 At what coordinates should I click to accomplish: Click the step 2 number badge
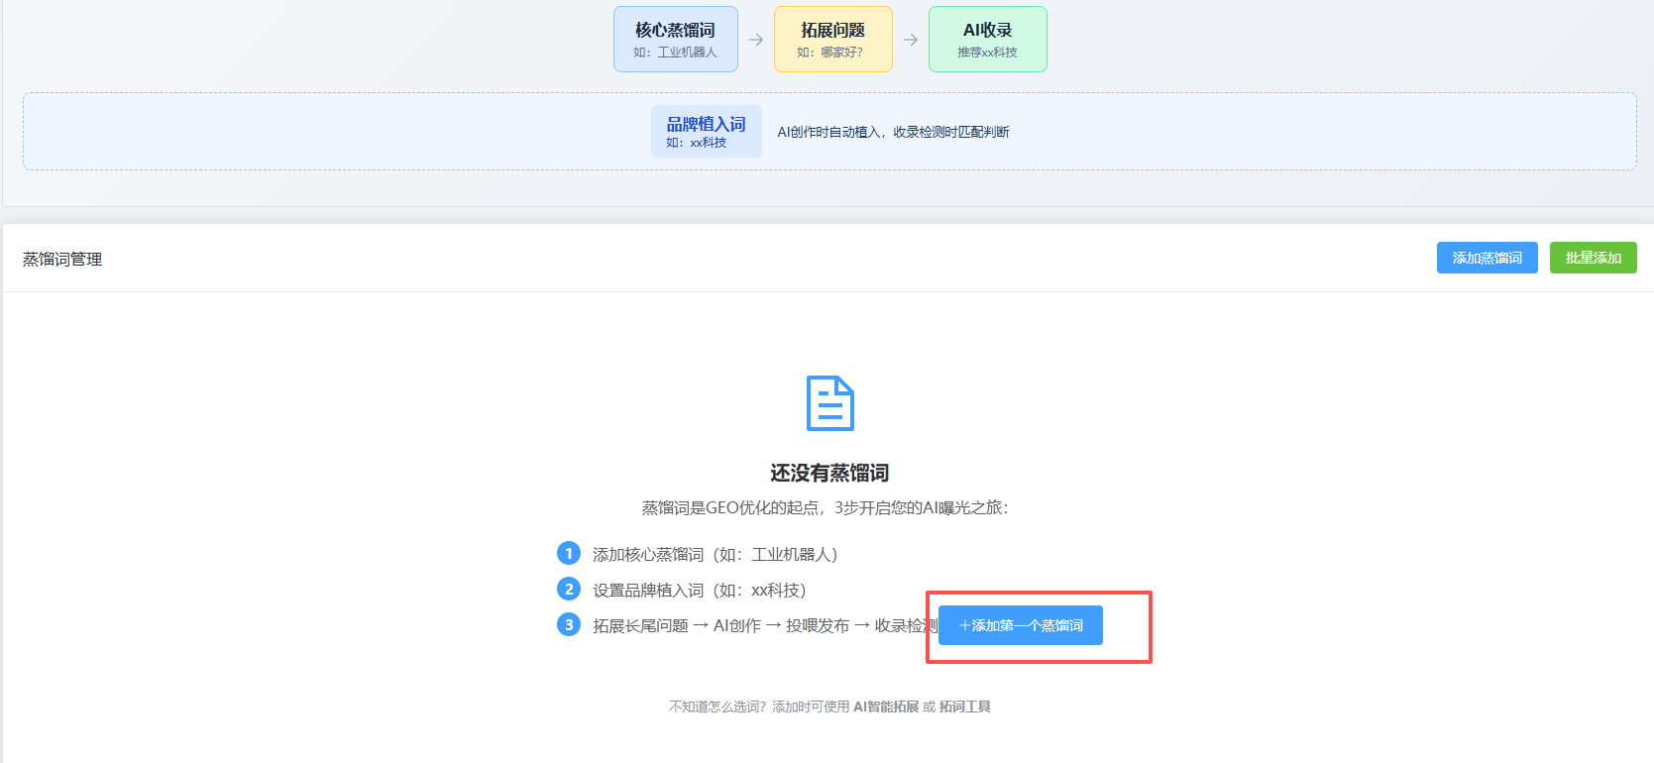569,589
